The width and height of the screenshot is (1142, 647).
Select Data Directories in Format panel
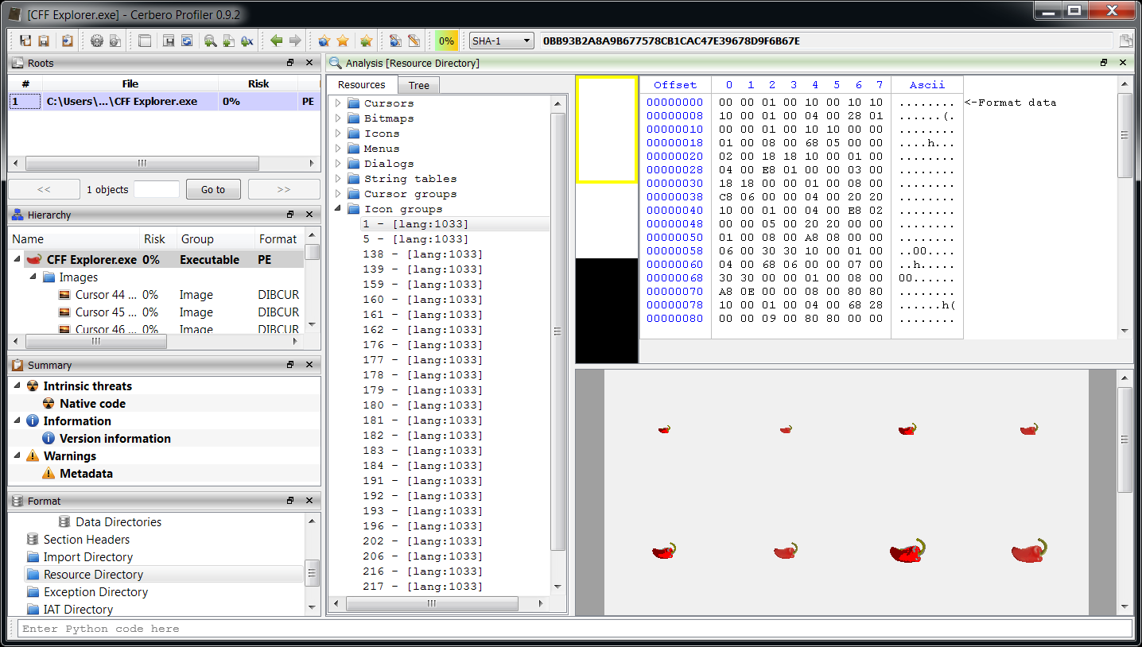[x=118, y=522]
